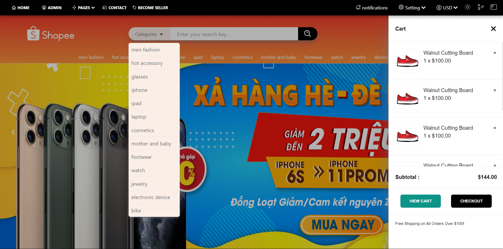Choose 'watch' in Categories dropdown list

(154, 170)
